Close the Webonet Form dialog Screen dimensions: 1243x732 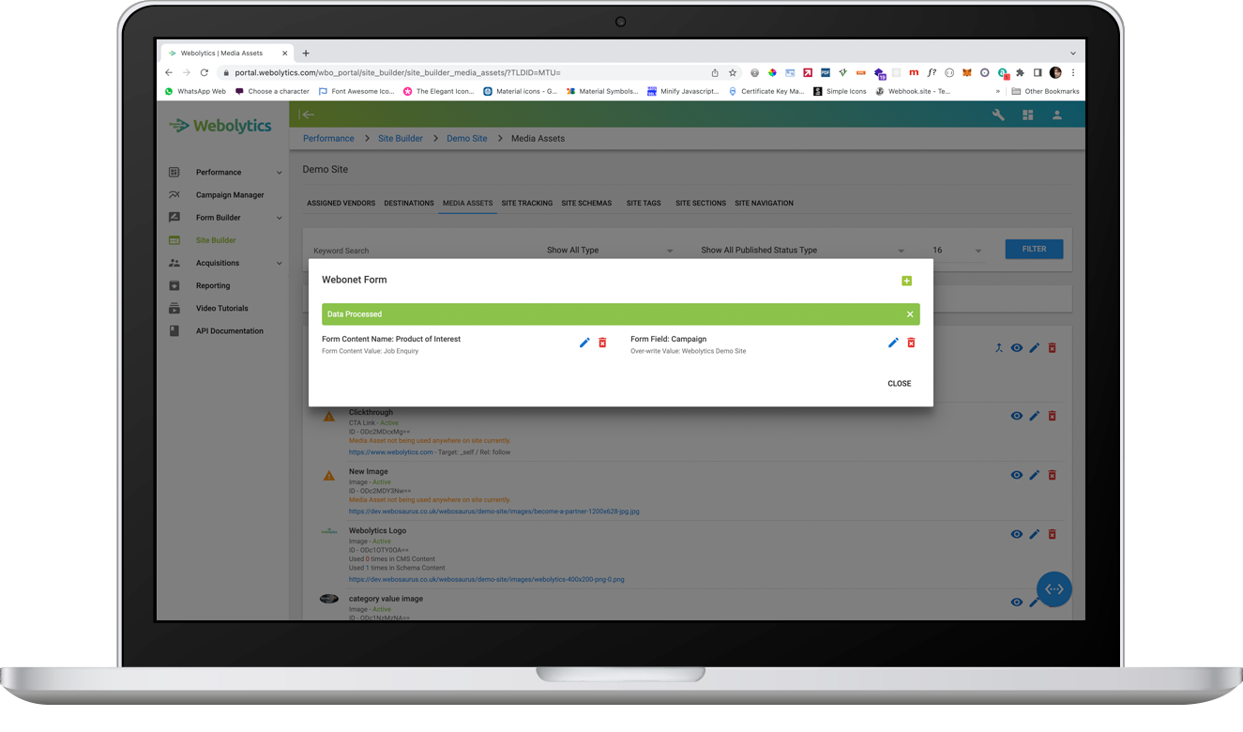click(899, 383)
